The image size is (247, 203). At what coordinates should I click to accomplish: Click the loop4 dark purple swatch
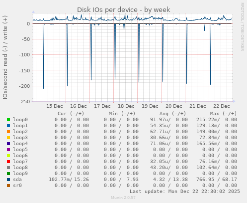pos(8,144)
